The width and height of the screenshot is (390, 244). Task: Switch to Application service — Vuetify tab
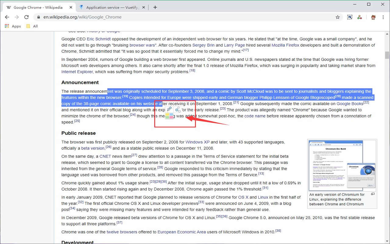click(113, 7)
